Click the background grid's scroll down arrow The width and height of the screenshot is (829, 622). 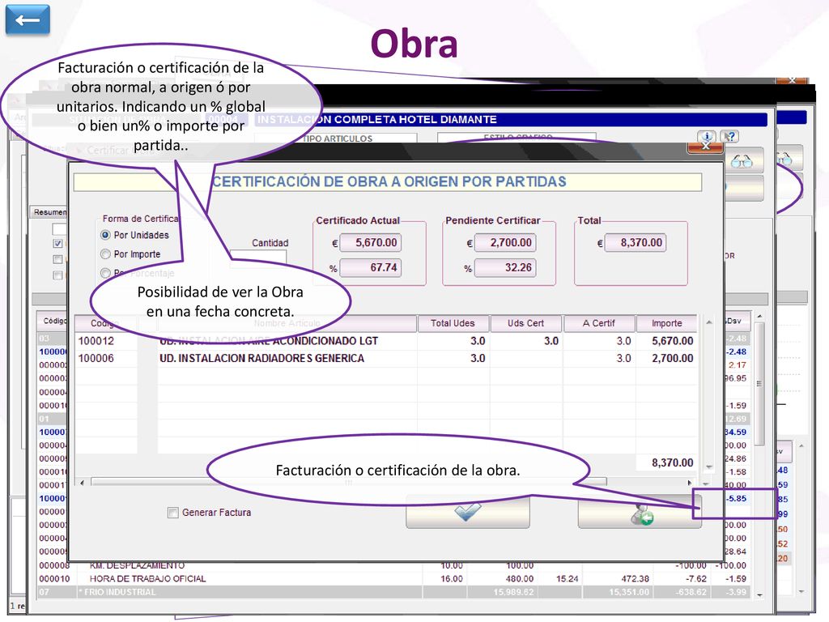[x=759, y=595]
